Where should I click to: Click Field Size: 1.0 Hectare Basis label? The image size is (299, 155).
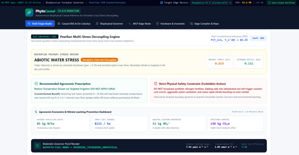point(247,112)
